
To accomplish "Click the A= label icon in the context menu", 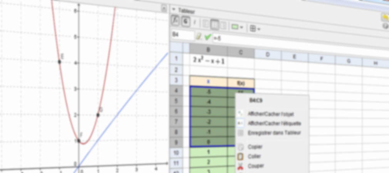I will (240, 123).
